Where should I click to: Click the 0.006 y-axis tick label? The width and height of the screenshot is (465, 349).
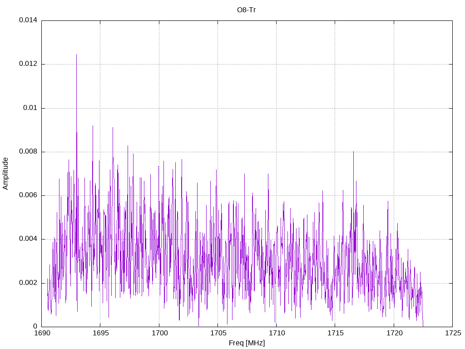click(x=28, y=195)
